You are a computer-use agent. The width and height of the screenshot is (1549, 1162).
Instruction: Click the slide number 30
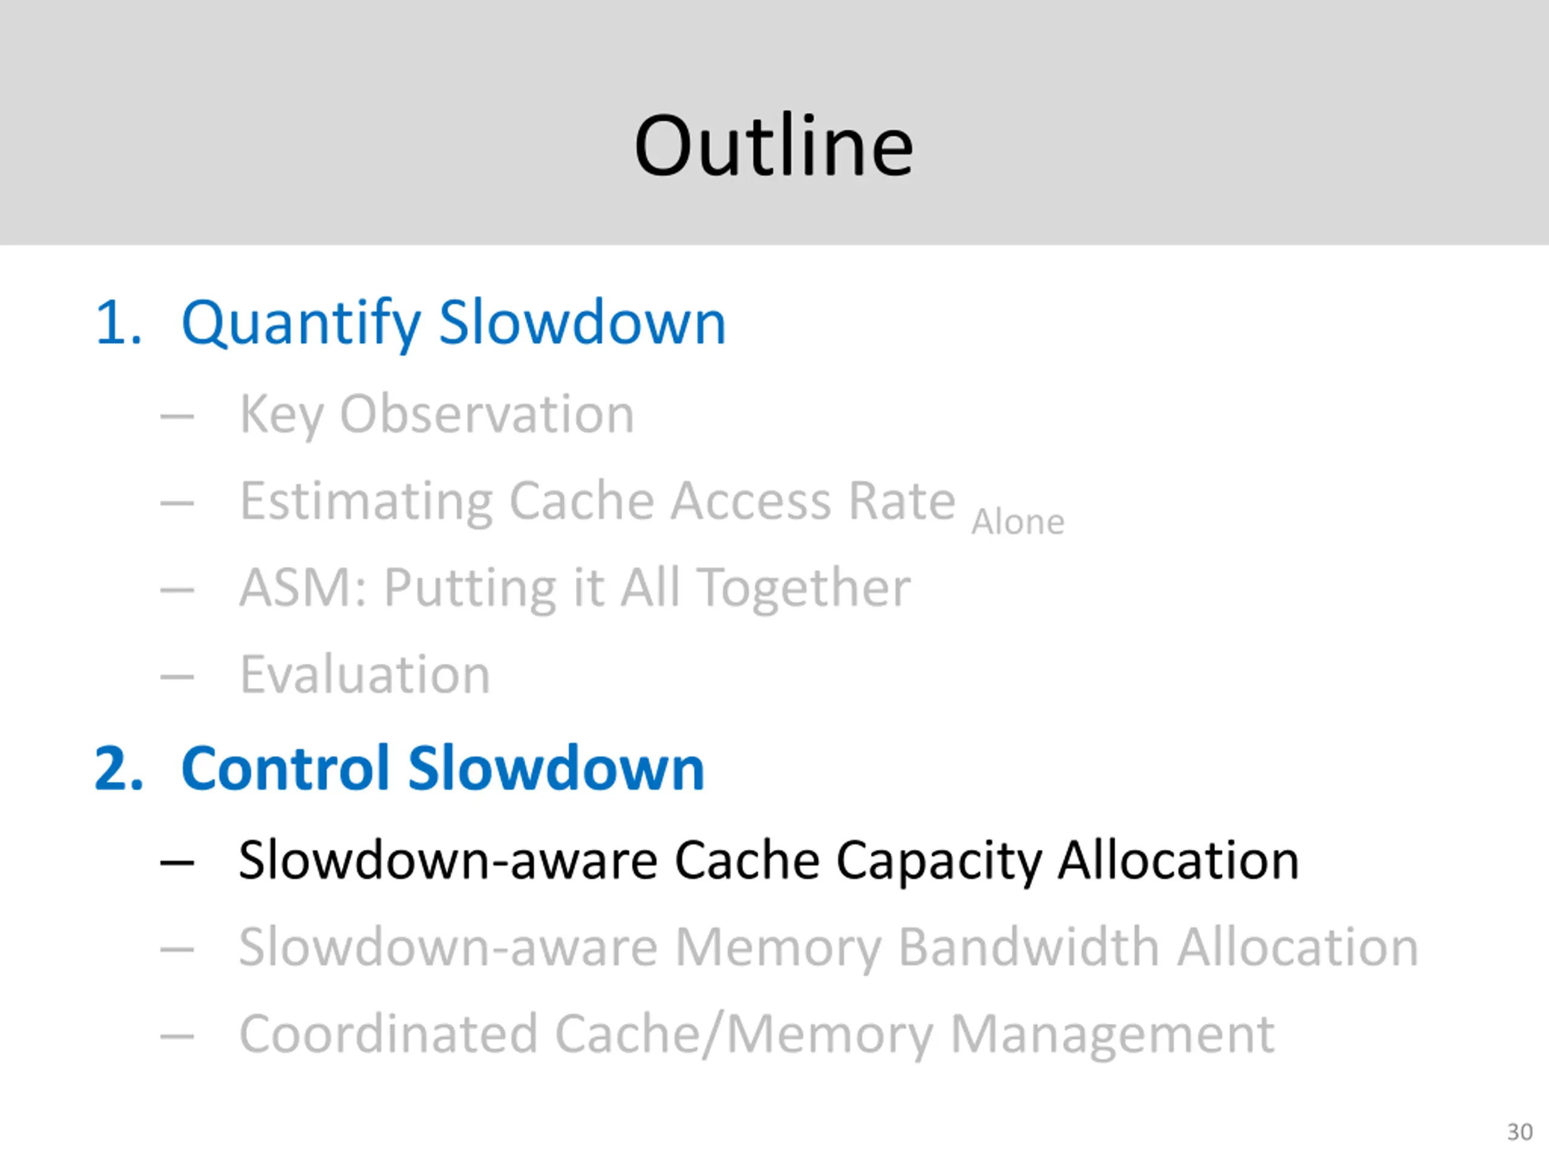[x=1519, y=1132]
